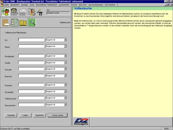Viewport: 173px width, 130px height.
Task: Click the document icon left of Datei menu
Action: [x=2, y=5]
